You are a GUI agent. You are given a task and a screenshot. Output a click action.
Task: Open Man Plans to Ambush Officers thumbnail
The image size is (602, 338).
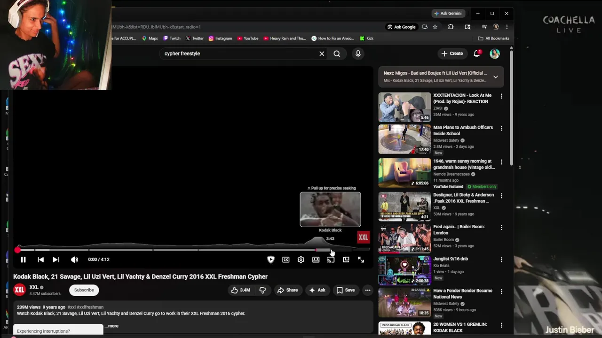(404, 139)
